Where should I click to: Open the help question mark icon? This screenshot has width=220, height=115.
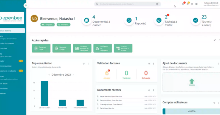192,4
